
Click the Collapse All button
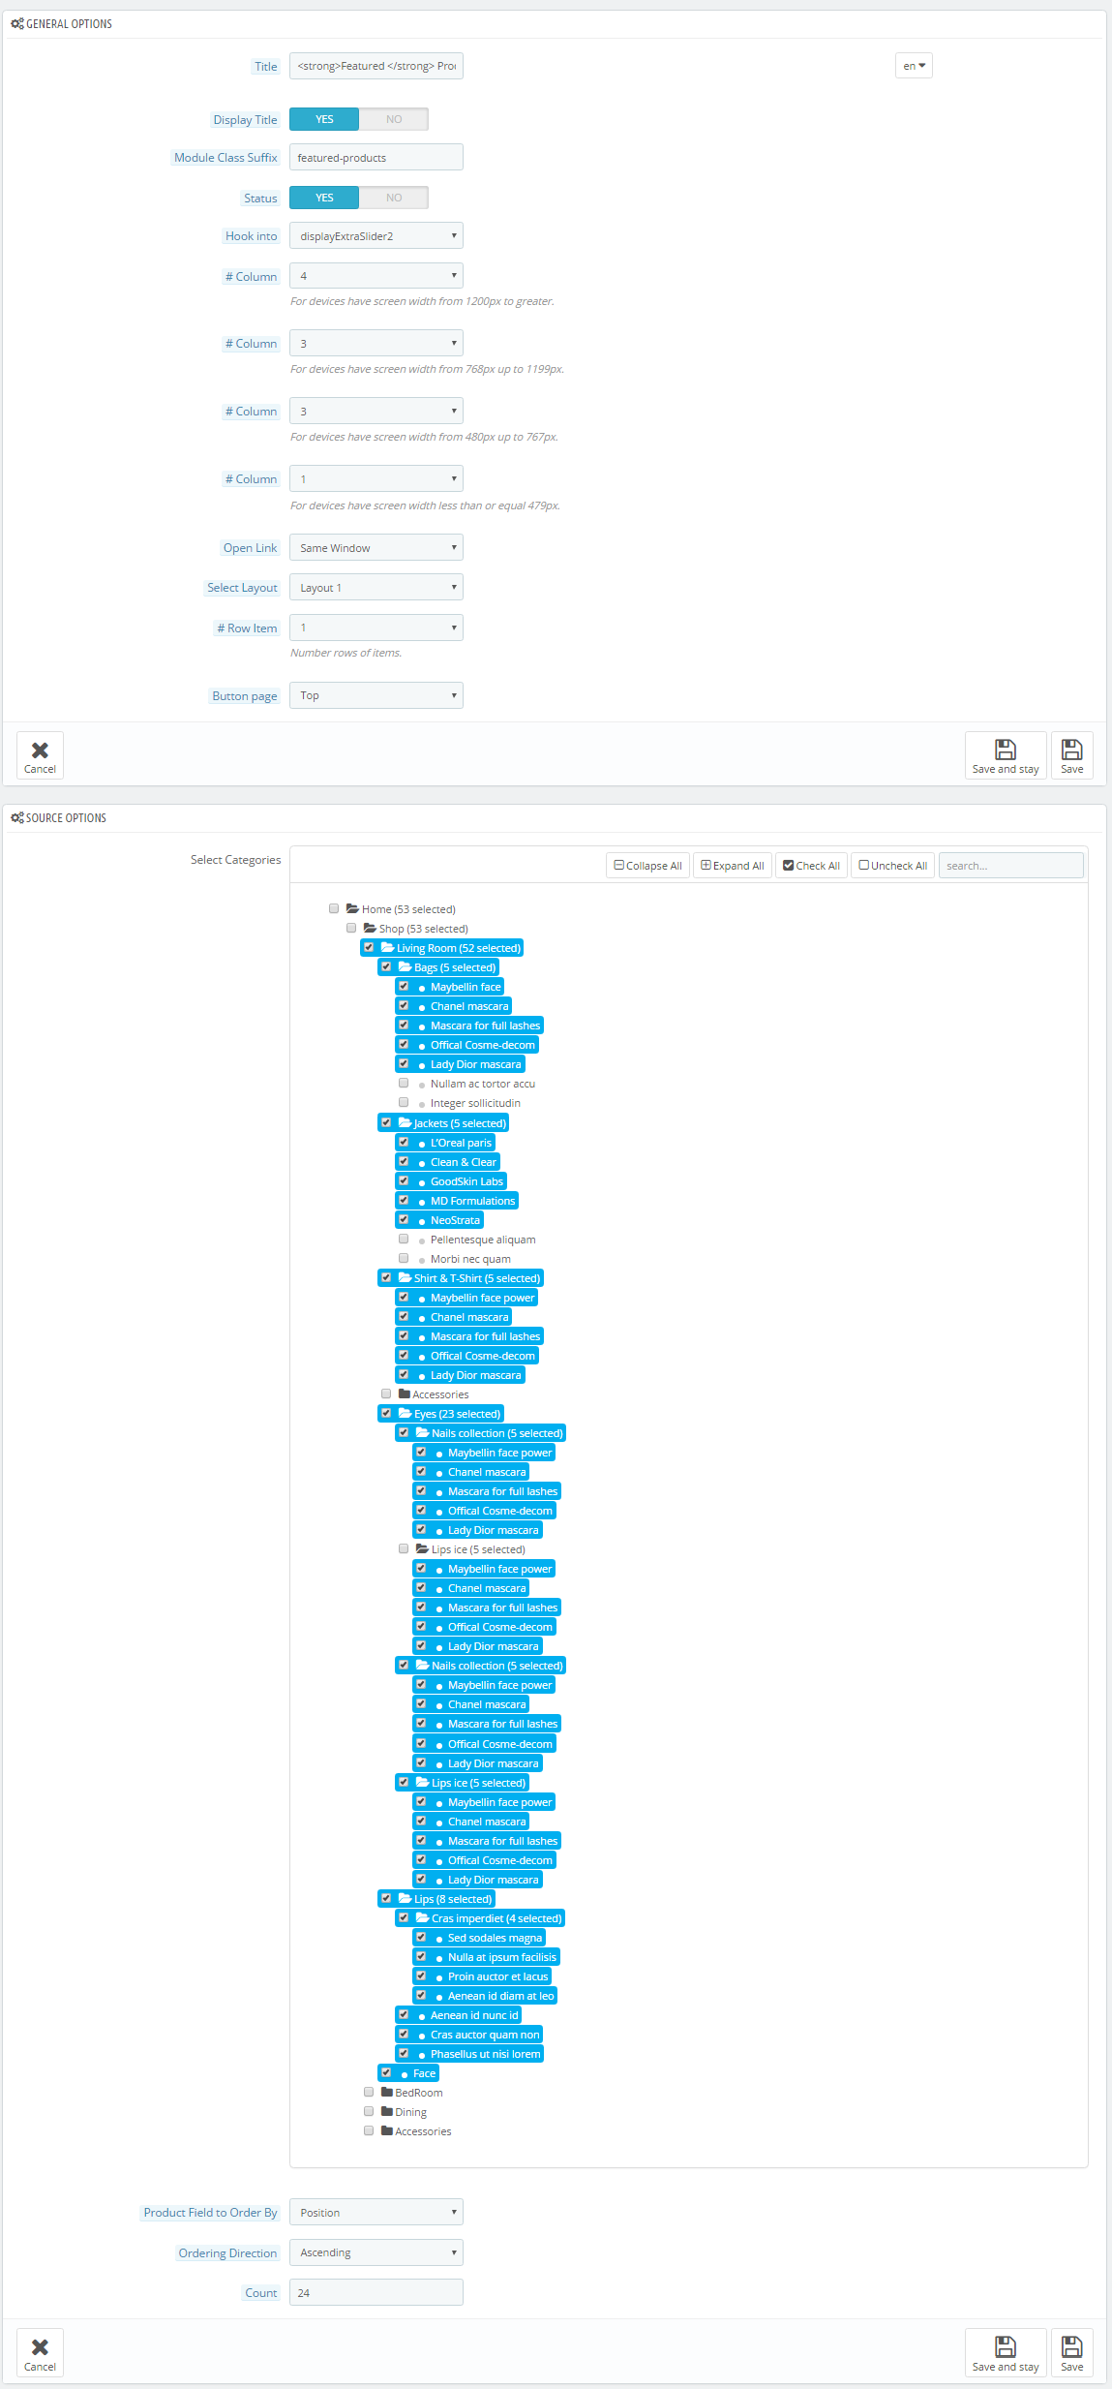pyautogui.click(x=648, y=866)
